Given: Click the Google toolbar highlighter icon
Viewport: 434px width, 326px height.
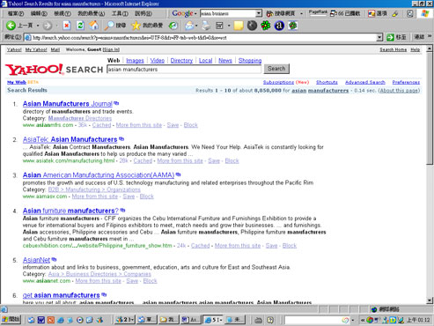Looking at the screenshot, I should 395,13.
